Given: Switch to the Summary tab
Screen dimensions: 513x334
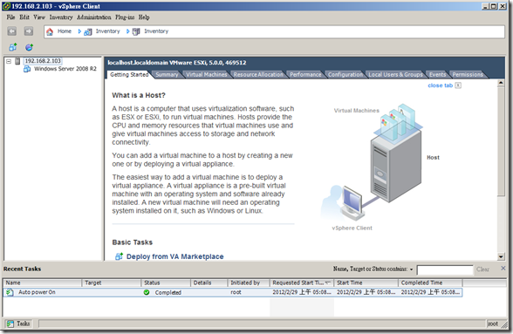Looking at the screenshot, I should [x=167, y=75].
